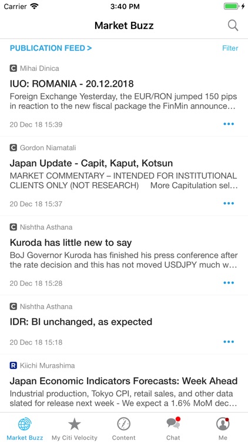Tap the search magnifier icon

click(233, 26)
